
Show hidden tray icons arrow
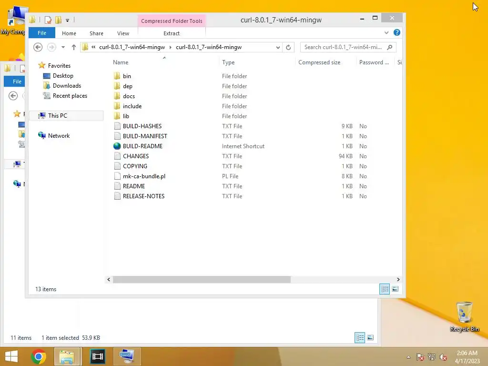pos(408,357)
